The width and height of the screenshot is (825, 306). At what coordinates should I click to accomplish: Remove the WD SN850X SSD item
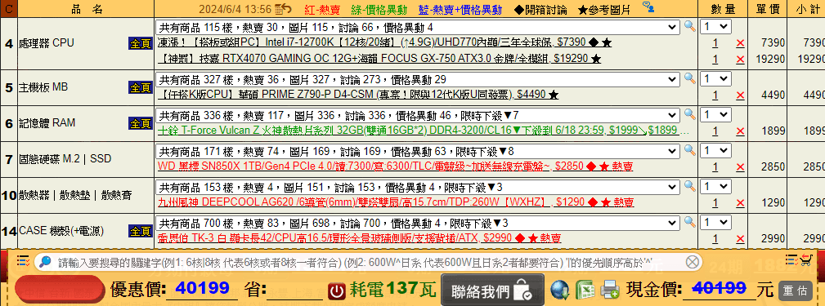tap(740, 167)
